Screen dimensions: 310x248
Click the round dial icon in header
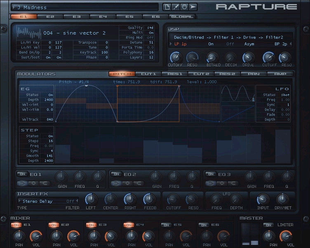[184, 7]
